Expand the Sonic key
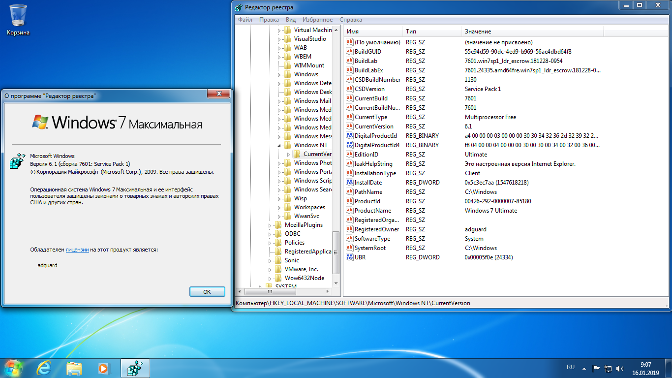The height and width of the screenshot is (378, 672). tap(270, 261)
